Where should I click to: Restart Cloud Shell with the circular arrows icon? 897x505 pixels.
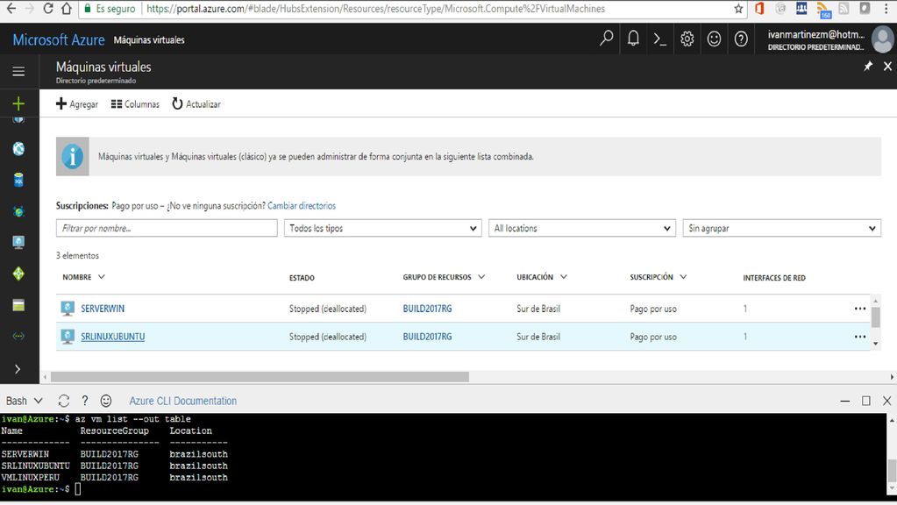coord(63,401)
